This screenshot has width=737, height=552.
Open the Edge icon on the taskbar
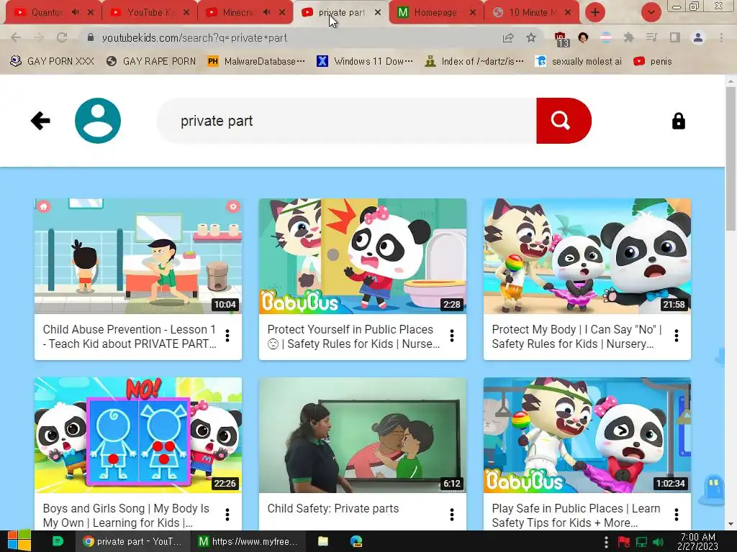tap(356, 542)
